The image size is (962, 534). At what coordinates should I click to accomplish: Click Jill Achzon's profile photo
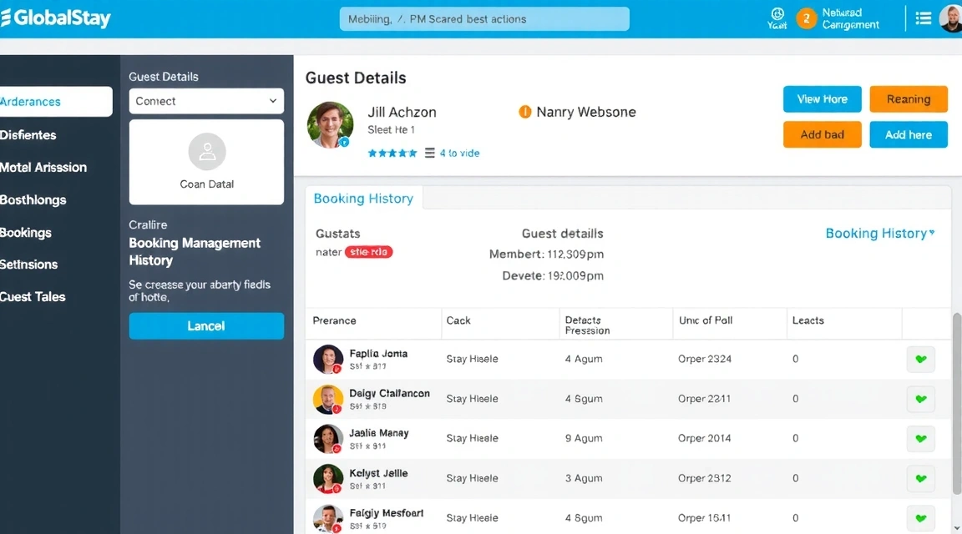(330, 120)
